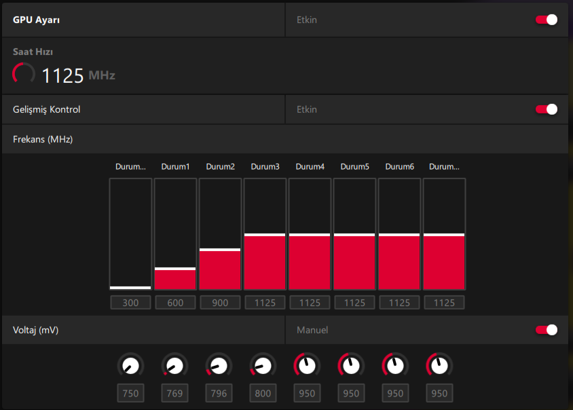Screen dimensions: 573x410
Task: Click the Durum3 frequency bar slider
Action: point(265,234)
